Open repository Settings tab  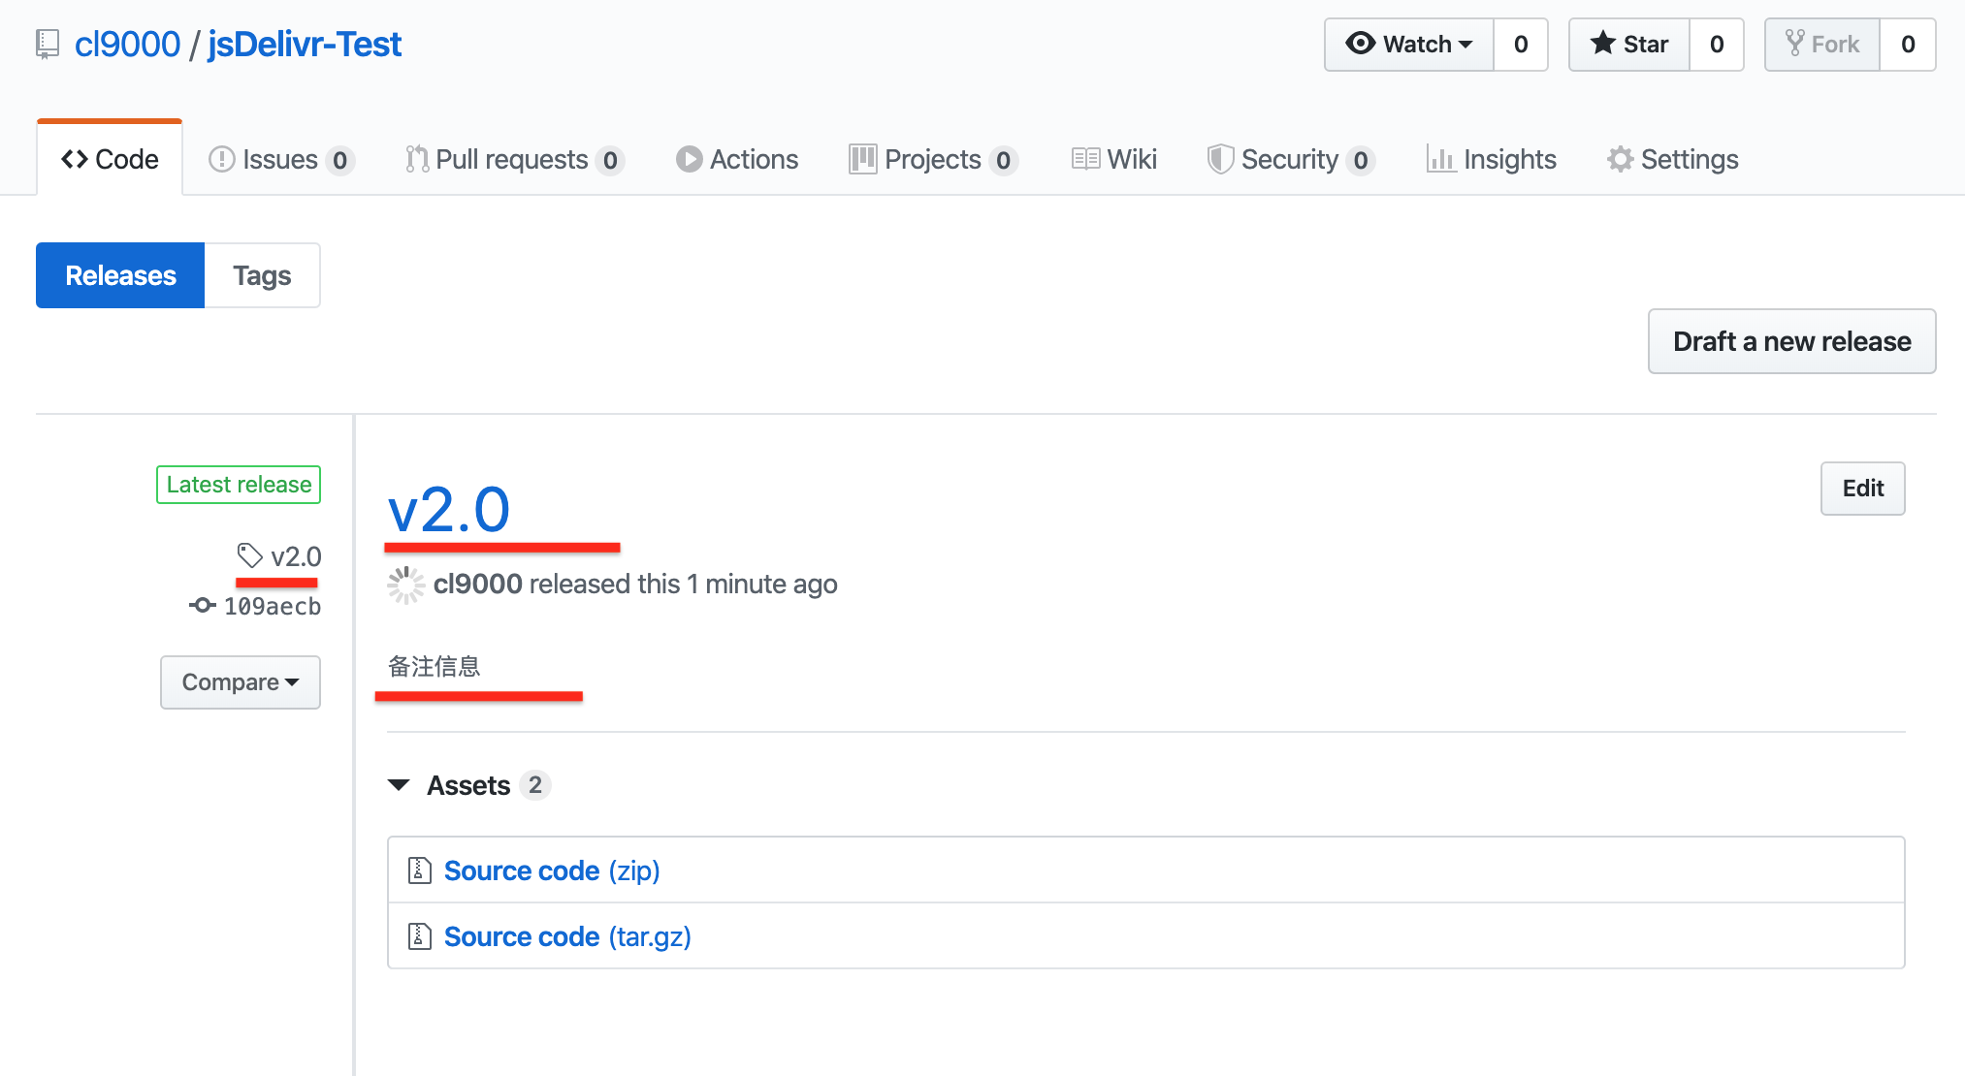1673,159
